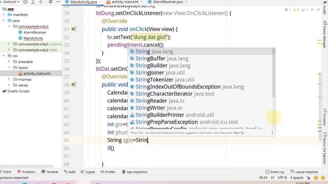Hide the project panel with minus icon
This screenshot has height=184, width=328.
[x=58, y=2]
